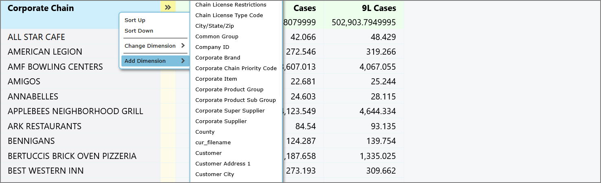Click Cases value 24.603
Screen dimensions: 601x183
point(303,97)
